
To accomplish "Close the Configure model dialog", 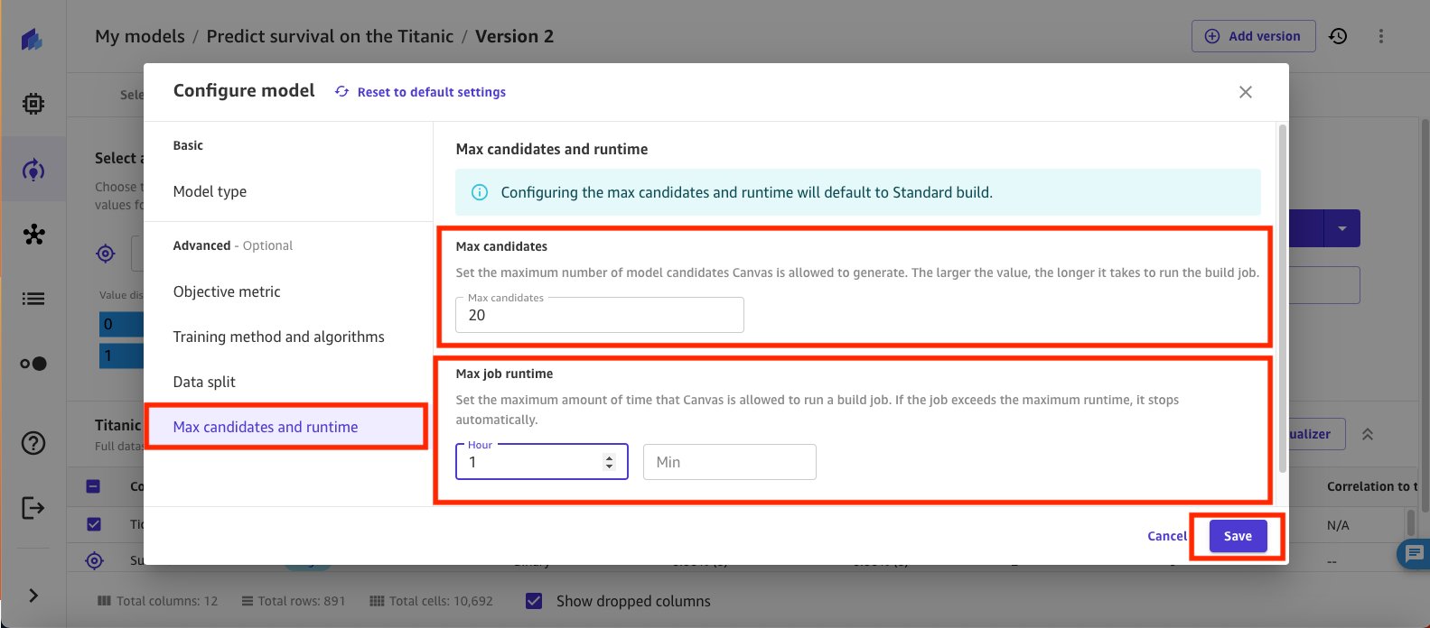I will [1246, 92].
